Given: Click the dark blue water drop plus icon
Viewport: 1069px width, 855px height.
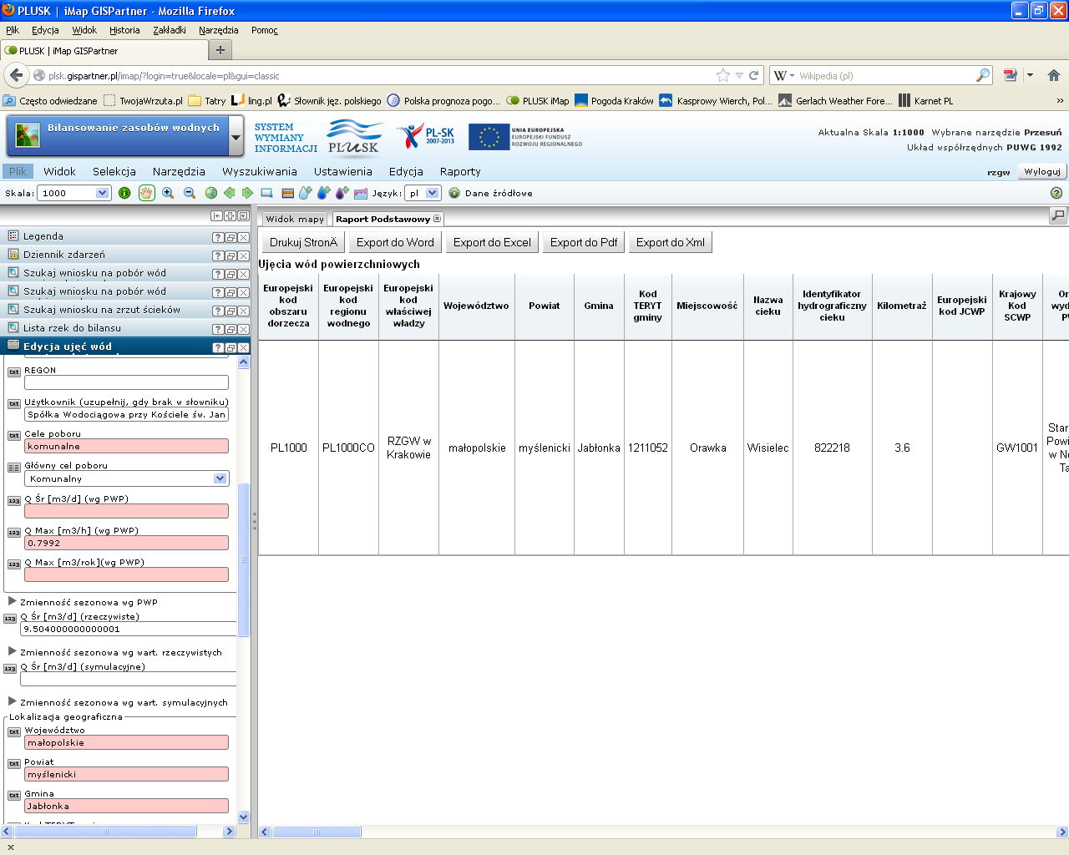Looking at the screenshot, I should [323, 193].
